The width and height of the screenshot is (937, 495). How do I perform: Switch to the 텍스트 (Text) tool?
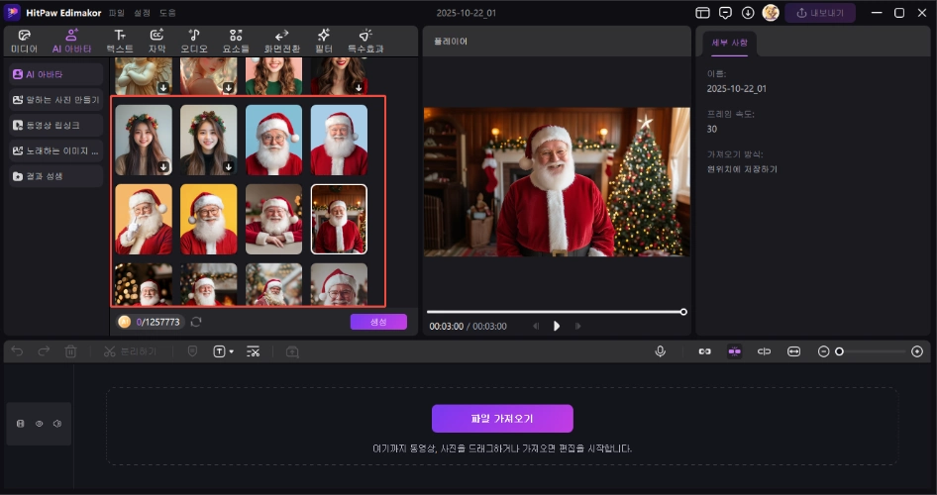point(119,41)
